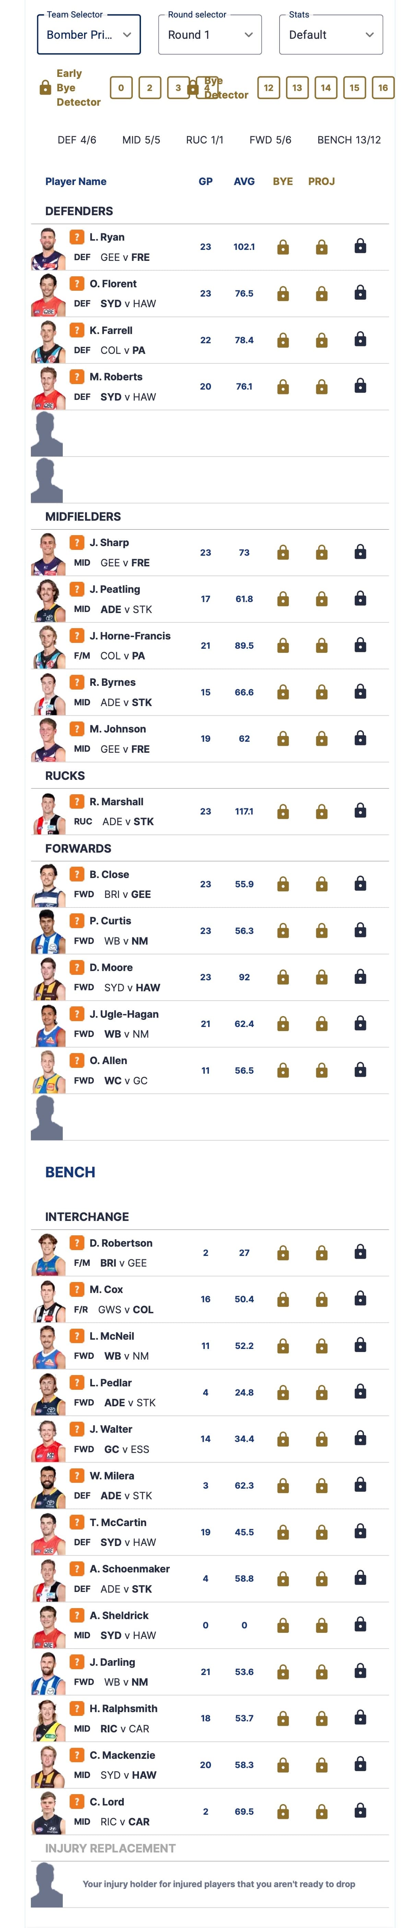Click the Early Bye Detector lock icon

45,88
